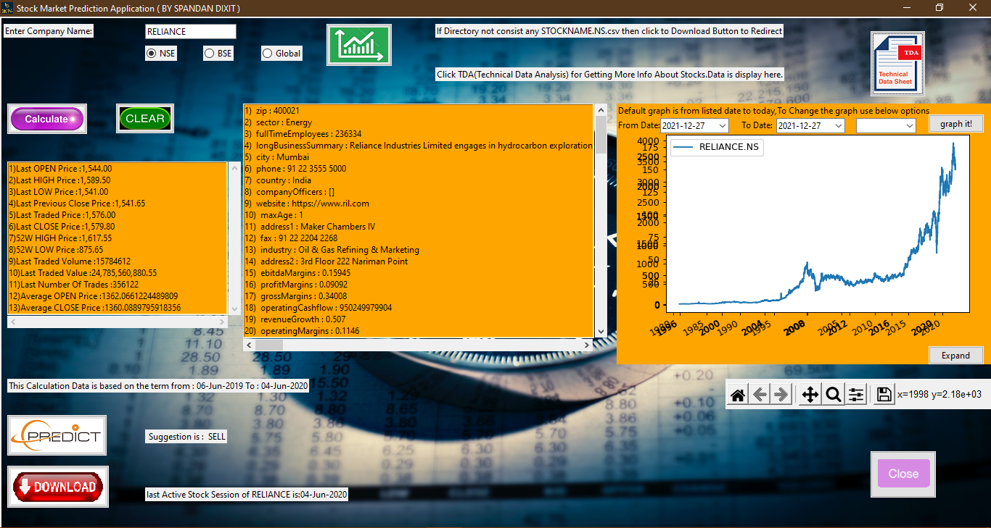The image size is (991, 528).
Task: Go back to previous graph view
Action: 760,395
